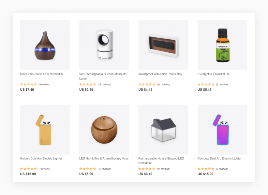Screen dimensions: 268x195
Task: Click the Rainbow Dual Arc Electric Lighter title
Action: [x=219, y=159]
